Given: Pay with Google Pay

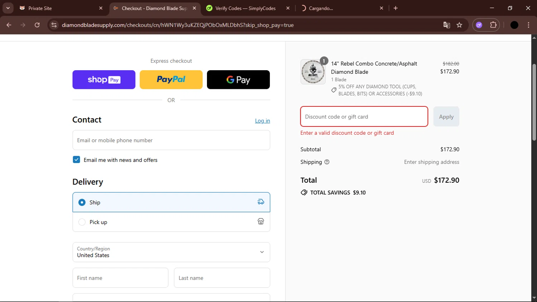Looking at the screenshot, I should click(x=238, y=80).
